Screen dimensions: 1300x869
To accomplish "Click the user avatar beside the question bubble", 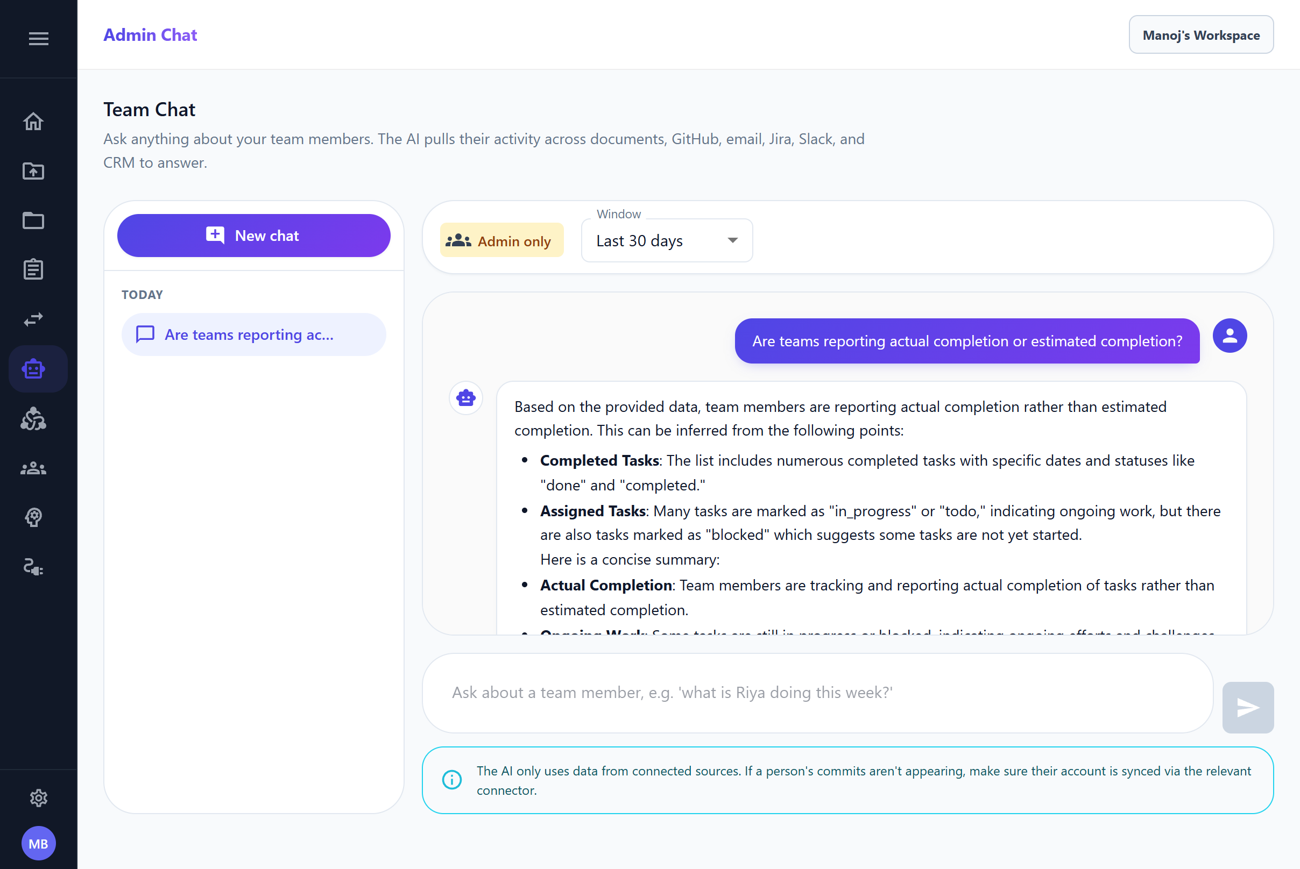I will [x=1230, y=336].
